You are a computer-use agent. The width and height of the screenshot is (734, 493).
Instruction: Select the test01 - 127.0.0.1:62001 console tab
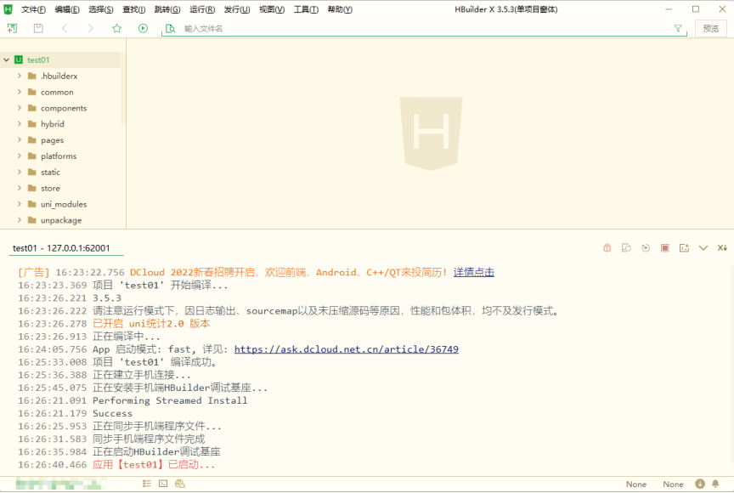pos(61,248)
